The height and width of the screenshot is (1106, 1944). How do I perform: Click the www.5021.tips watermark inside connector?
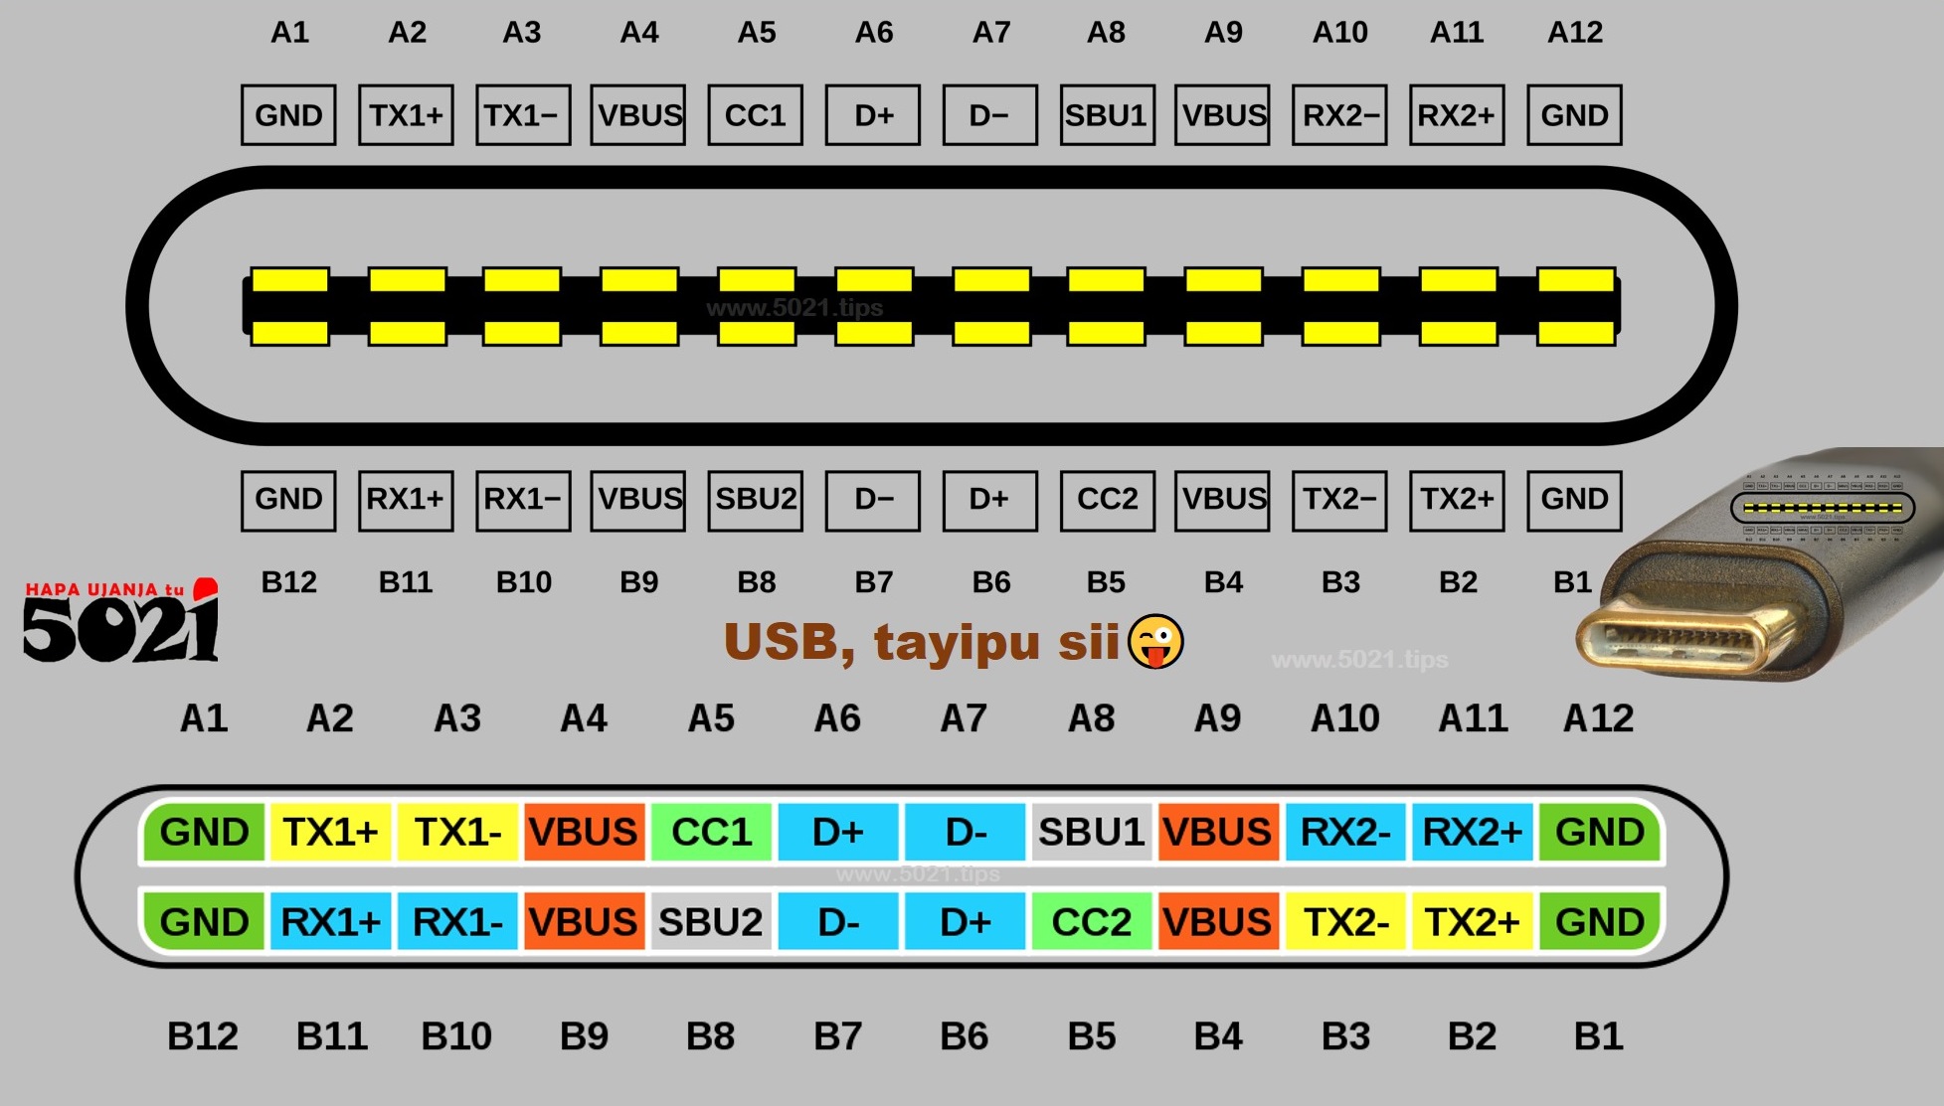795,307
